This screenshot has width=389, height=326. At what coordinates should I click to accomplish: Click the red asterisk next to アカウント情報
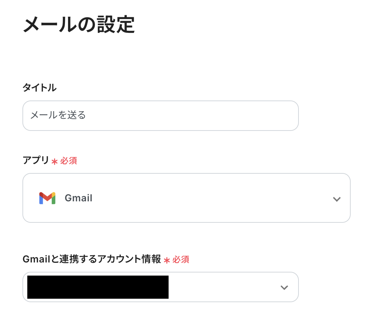pyautogui.click(x=167, y=260)
